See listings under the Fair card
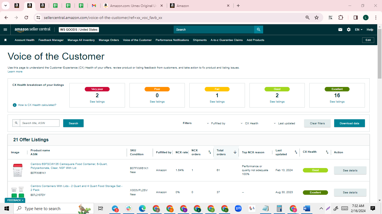The image size is (382, 214). coord(217,102)
